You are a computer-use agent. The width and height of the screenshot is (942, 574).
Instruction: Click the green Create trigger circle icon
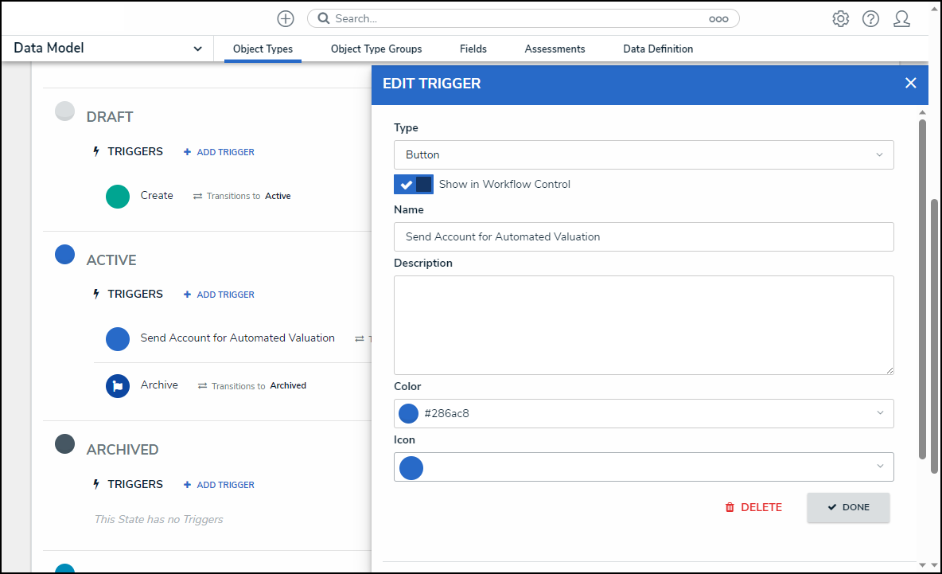point(118,196)
